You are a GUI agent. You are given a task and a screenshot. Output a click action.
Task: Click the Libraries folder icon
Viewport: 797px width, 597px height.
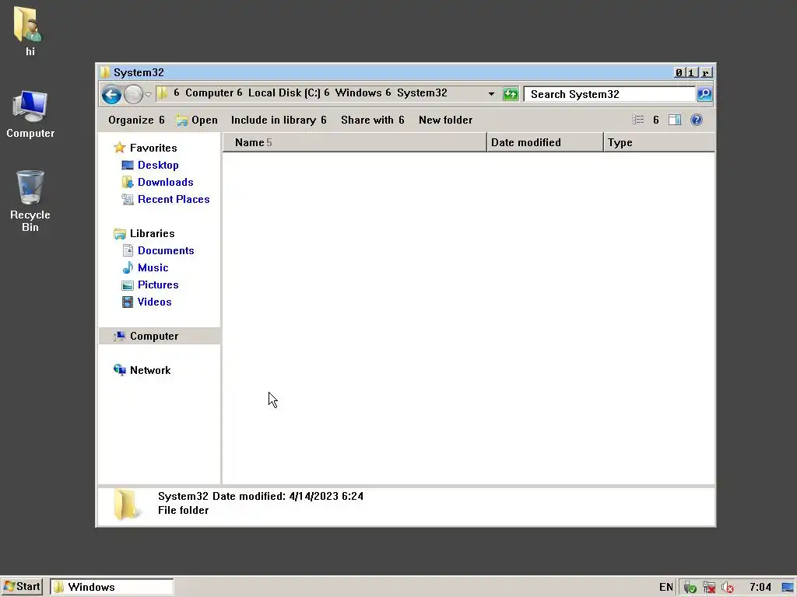119,233
